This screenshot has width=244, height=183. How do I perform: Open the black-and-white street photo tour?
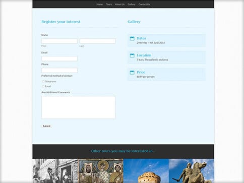pos(55,171)
